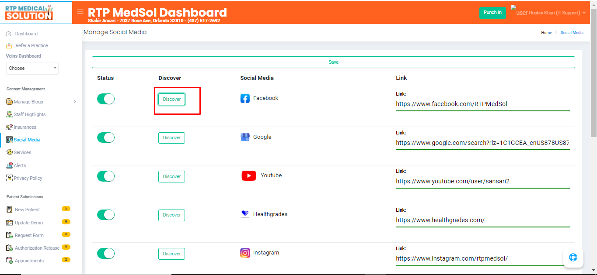Click the Instagram logo icon
The width and height of the screenshot is (597, 275).
[245, 253]
